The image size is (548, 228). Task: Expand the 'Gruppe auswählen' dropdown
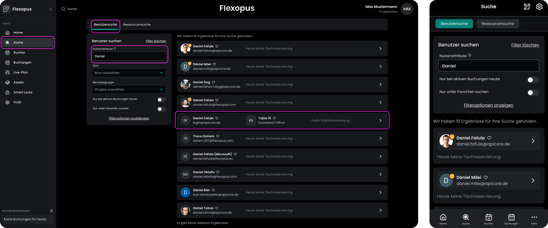(129, 89)
